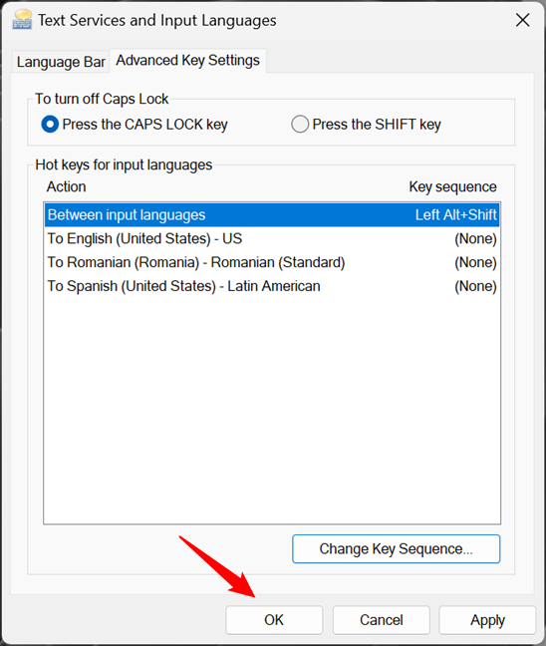The image size is (546, 646).
Task: Close the Text Services dialog window
Action: click(522, 20)
